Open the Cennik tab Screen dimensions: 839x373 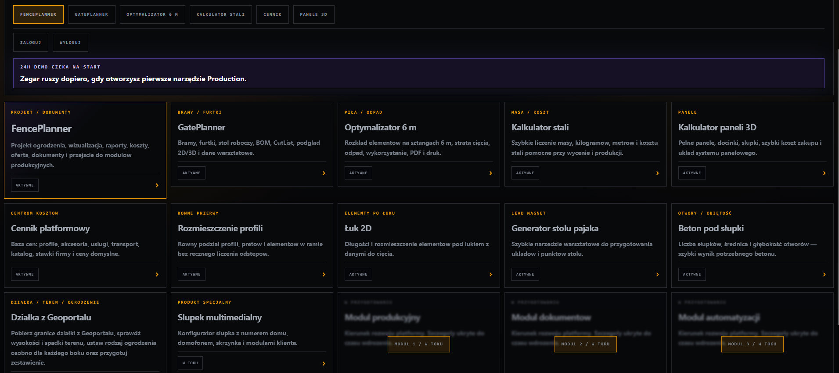pos(273,14)
